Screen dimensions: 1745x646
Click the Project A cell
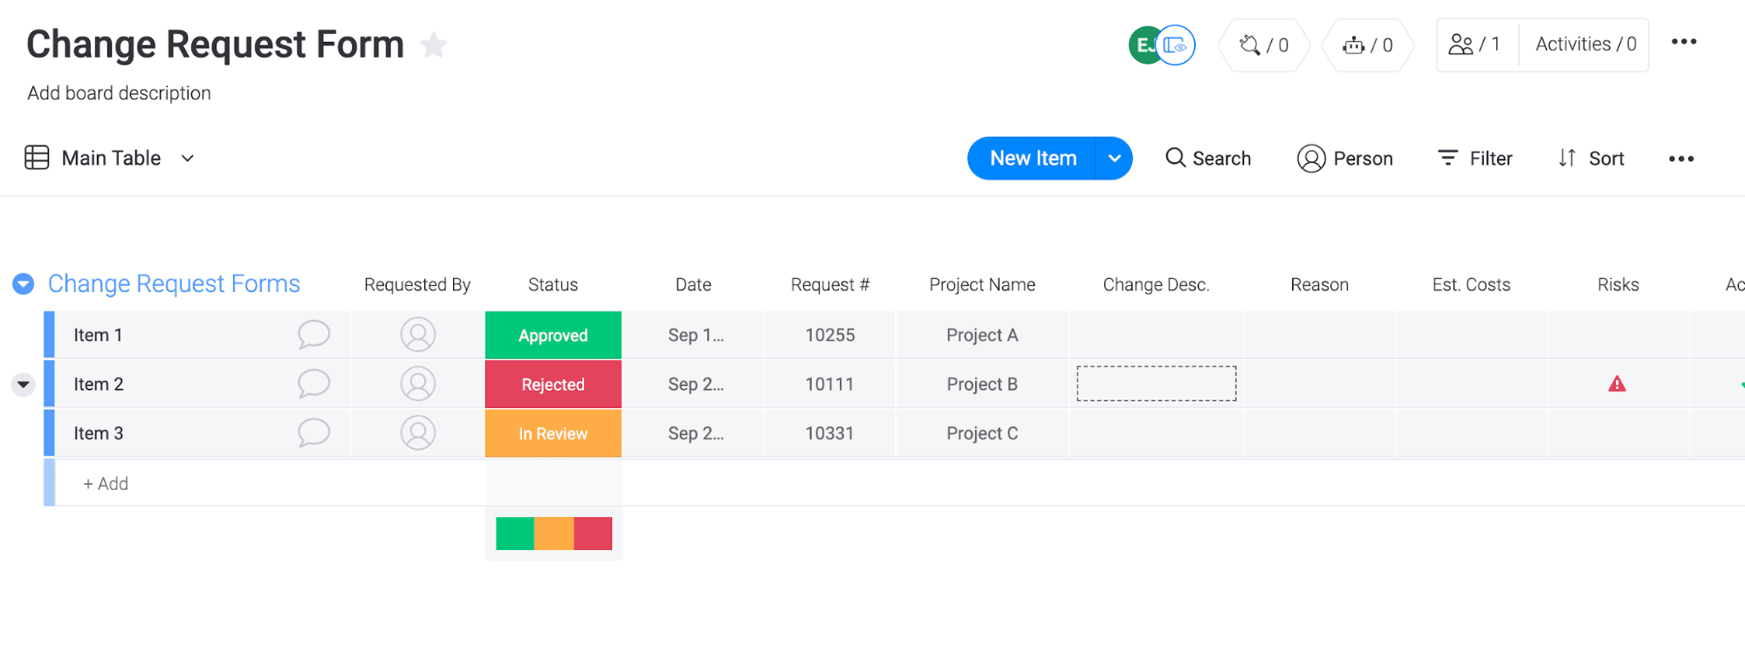pos(982,336)
